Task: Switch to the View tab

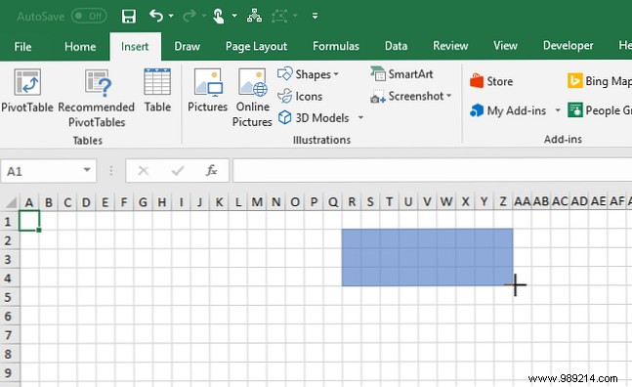Action: click(x=505, y=46)
